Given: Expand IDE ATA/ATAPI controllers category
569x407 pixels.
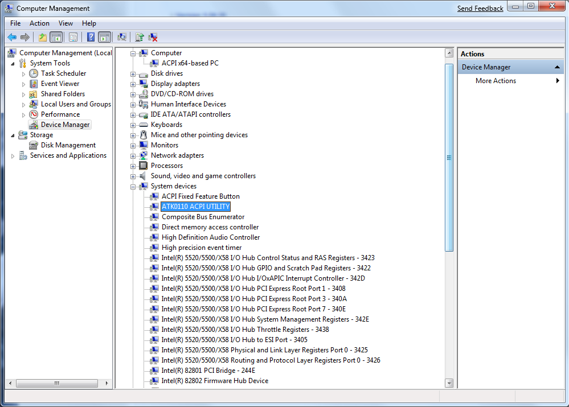Looking at the screenshot, I should (133, 115).
